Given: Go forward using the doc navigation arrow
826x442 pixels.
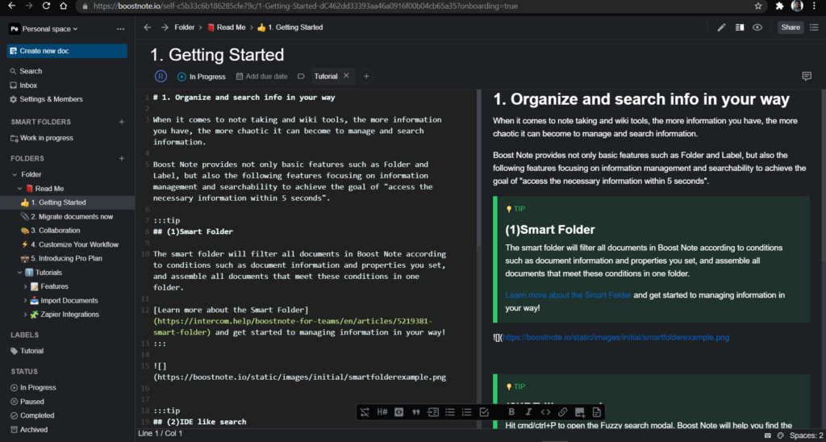Looking at the screenshot, I should [165, 27].
